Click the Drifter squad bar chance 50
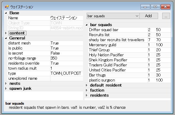The width and height of the screenshot is (175, 115). pos(158,30)
